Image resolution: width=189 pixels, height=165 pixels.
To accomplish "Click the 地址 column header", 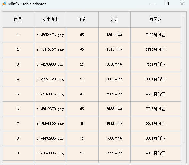I will pos(114,19).
